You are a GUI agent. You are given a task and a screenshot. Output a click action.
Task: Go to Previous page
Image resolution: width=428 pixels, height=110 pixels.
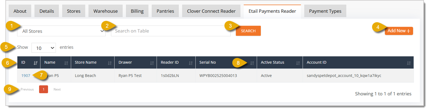pyautogui.click(x=27, y=89)
